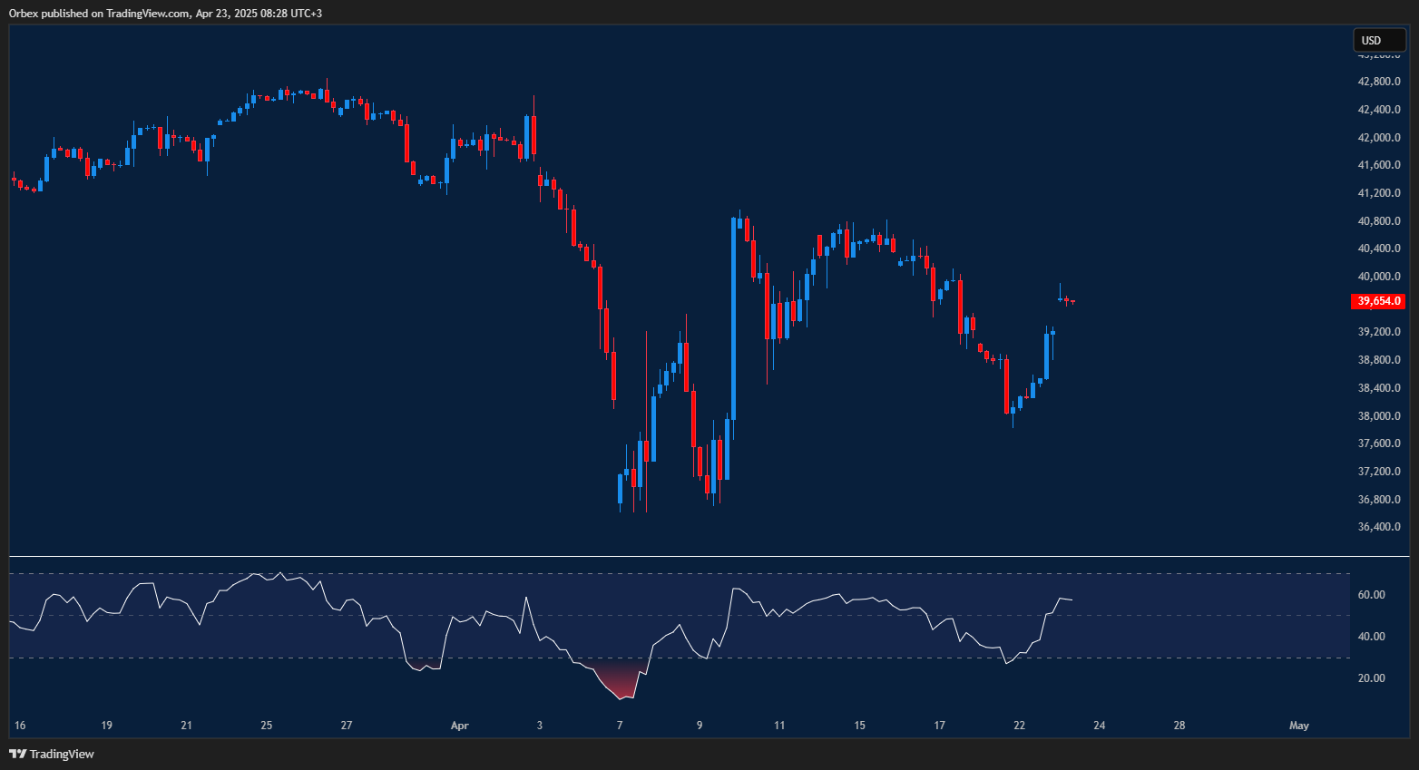This screenshot has height=770, width=1419.
Task: Click the 20.00 level label in RSI pane
Action: [1372, 677]
